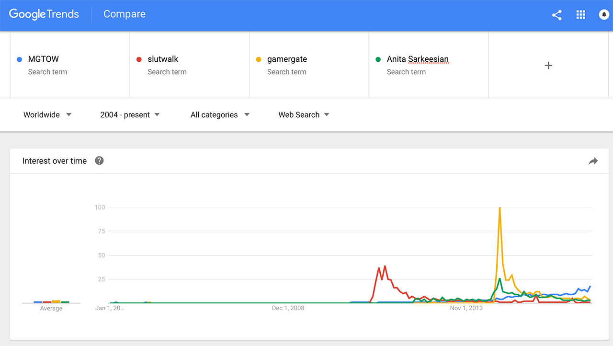Viewport: 613px width, 346px height.
Task: Select the MGTOW search term
Action: coord(44,59)
